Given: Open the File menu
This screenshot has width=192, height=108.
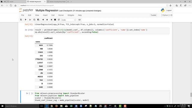Looking at the screenshot, I should (x=22, y=15).
